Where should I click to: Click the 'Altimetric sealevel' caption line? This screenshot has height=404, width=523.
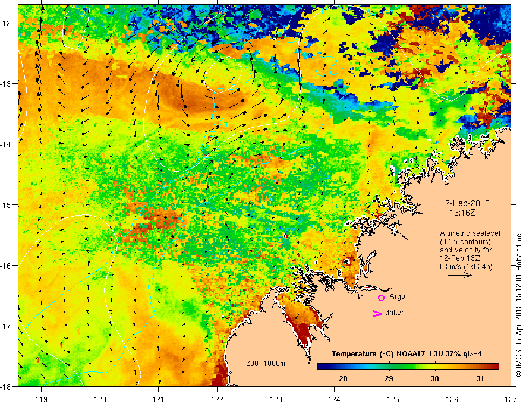(470, 233)
